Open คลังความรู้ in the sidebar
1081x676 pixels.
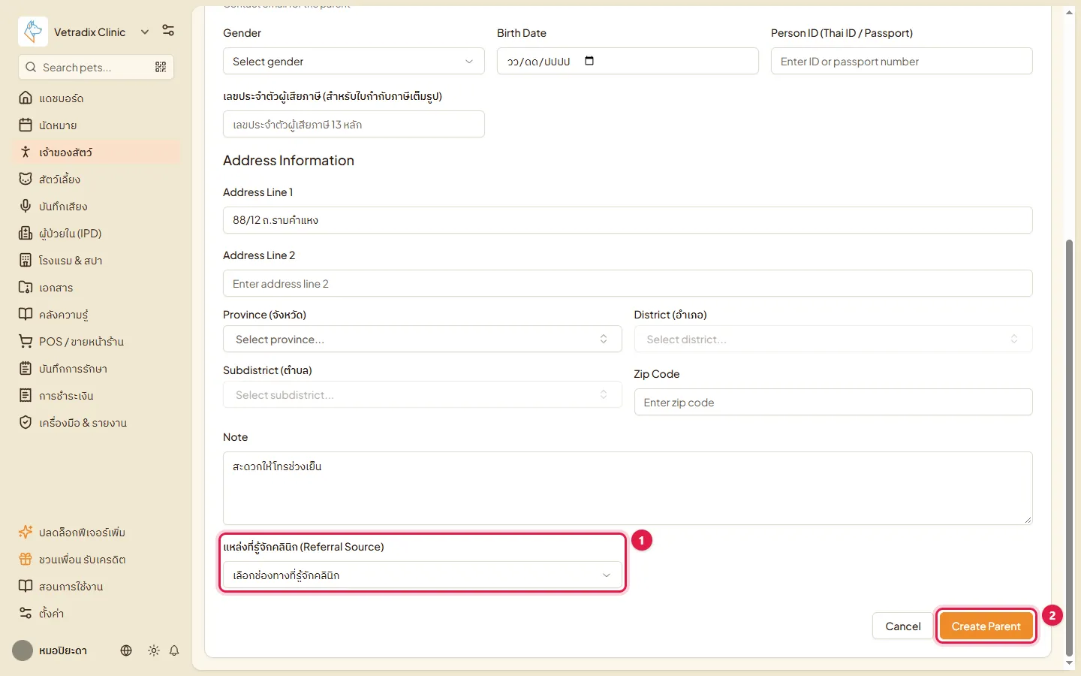96,314
